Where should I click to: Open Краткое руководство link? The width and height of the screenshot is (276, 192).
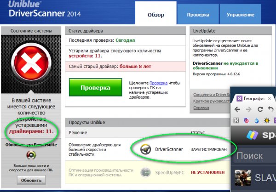pyautogui.click(x=212, y=101)
